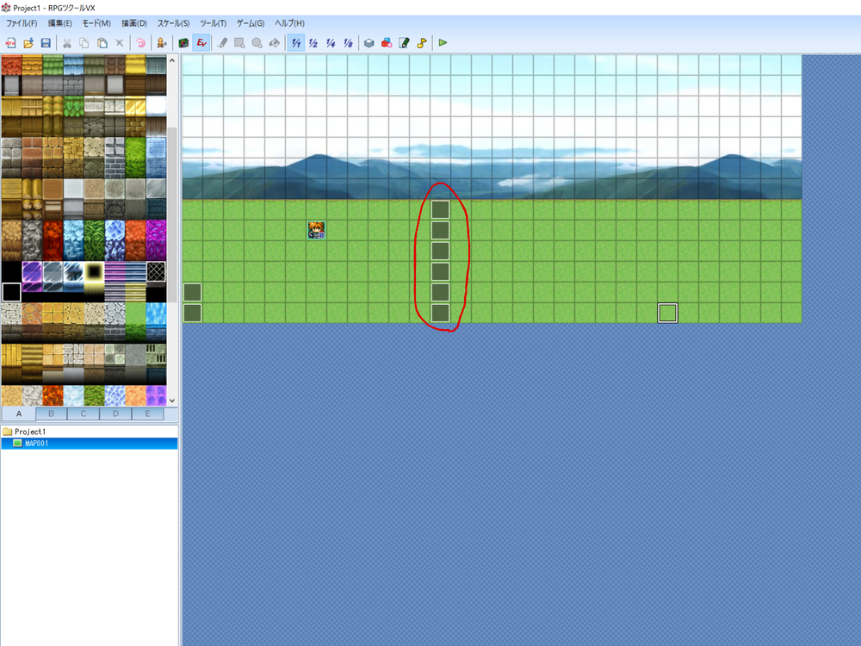Toggle the Event mode (Ev) button
861x646 pixels.
point(201,43)
